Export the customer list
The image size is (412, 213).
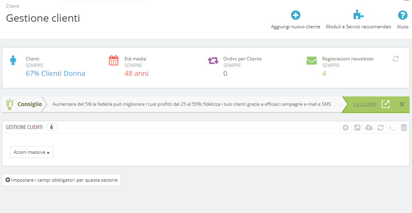tap(357, 128)
